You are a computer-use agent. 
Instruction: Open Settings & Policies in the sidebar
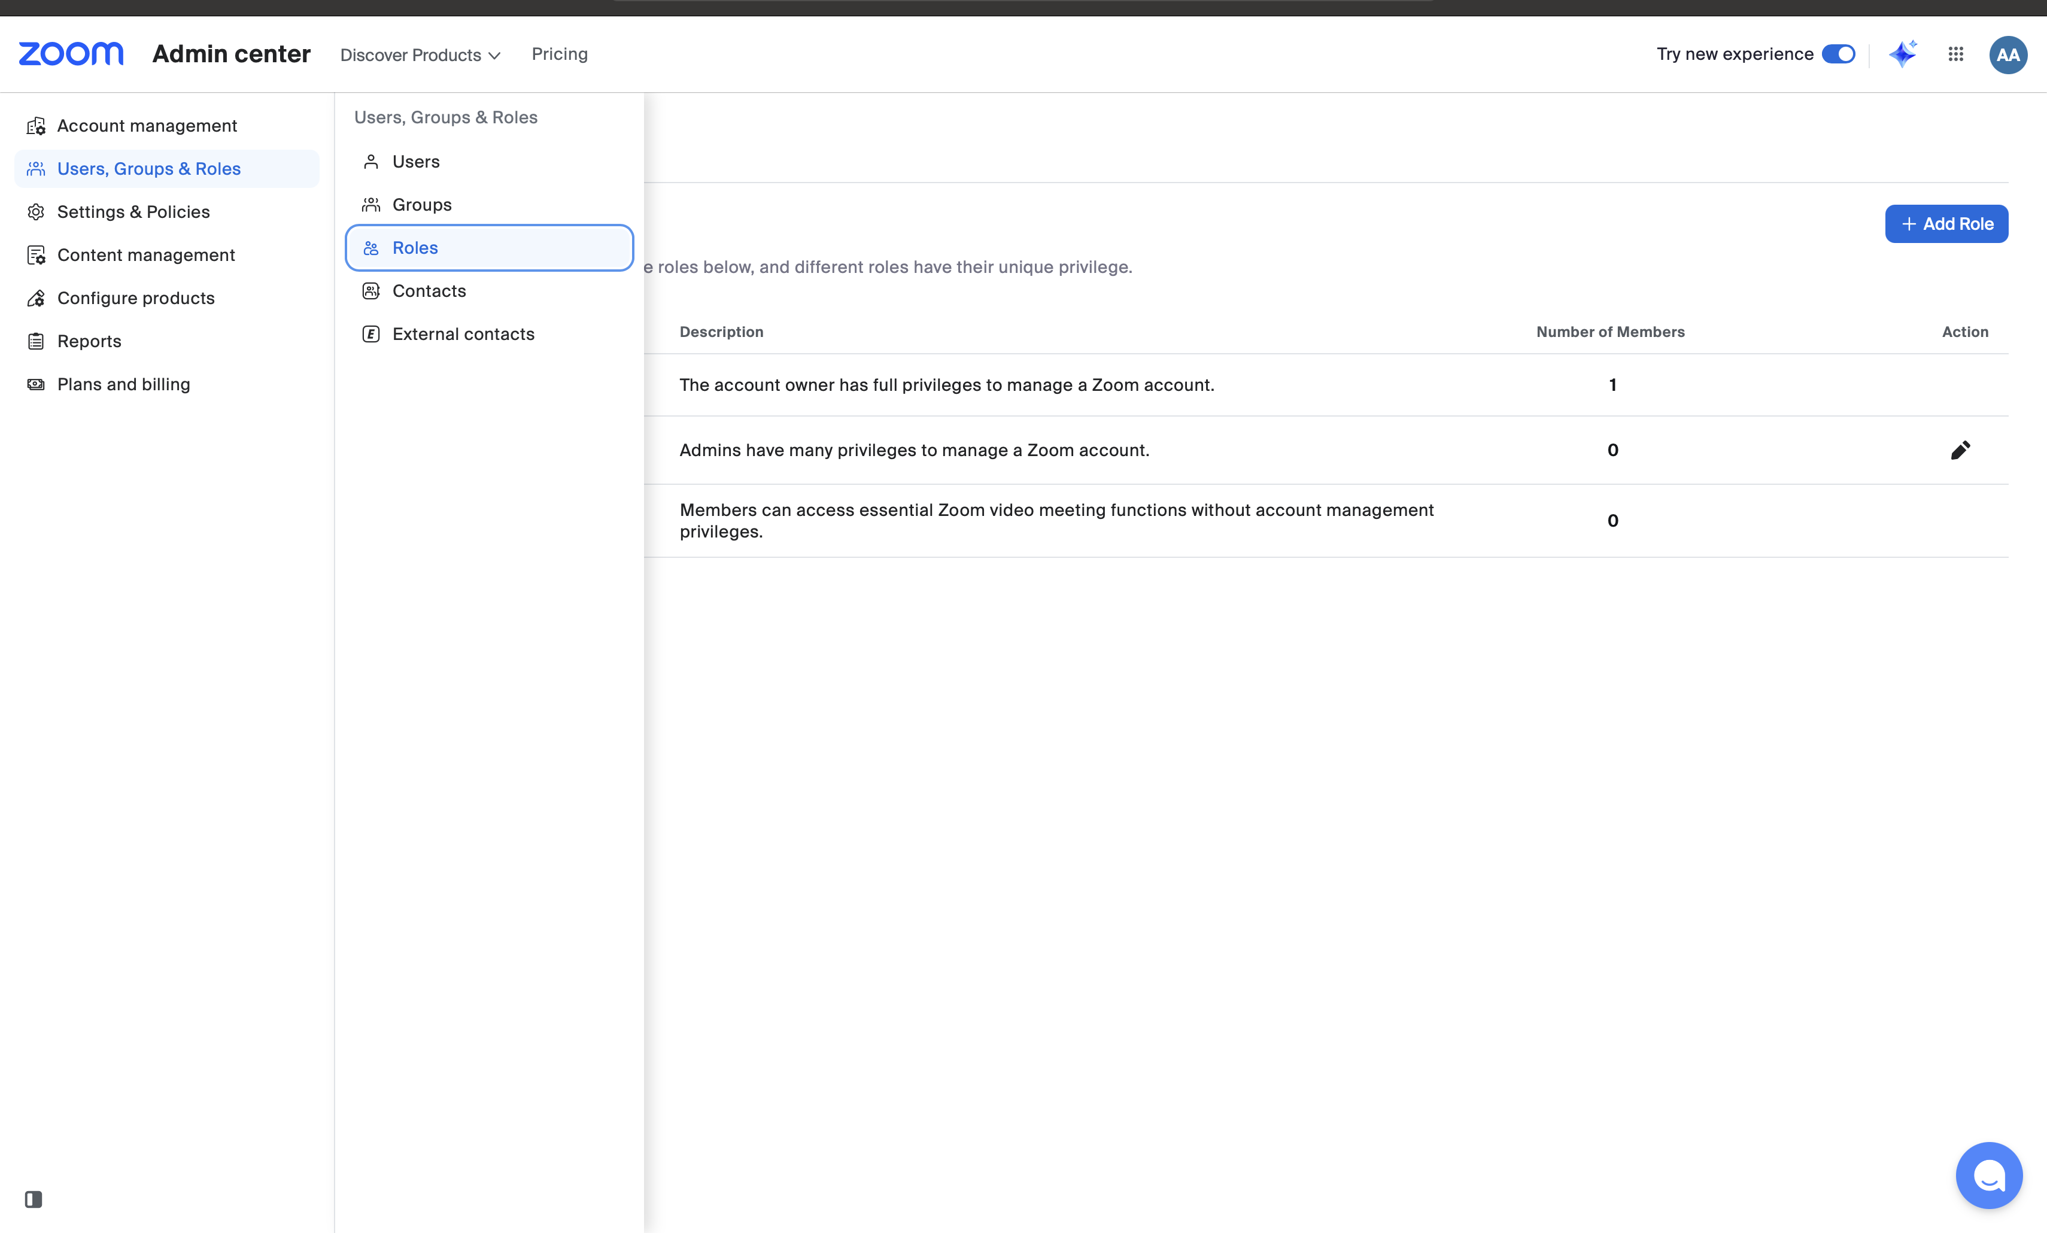(133, 212)
